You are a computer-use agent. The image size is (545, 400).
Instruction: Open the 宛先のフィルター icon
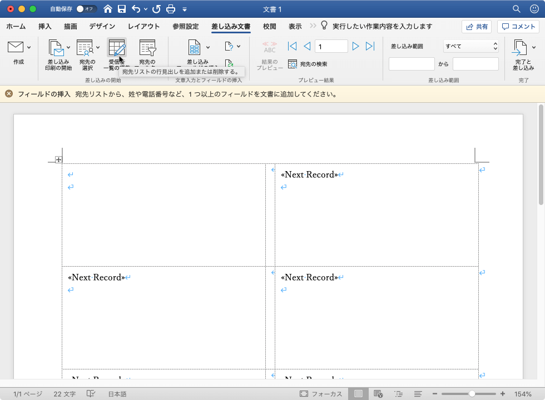(x=147, y=48)
